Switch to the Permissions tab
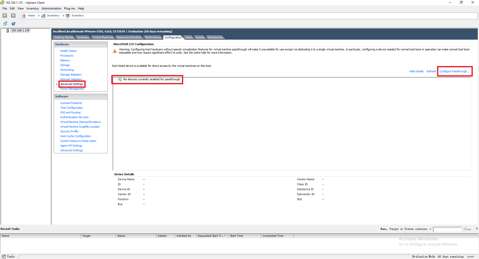This screenshot has height=259, width=479. pyautogui.click(x=215, y=37)
